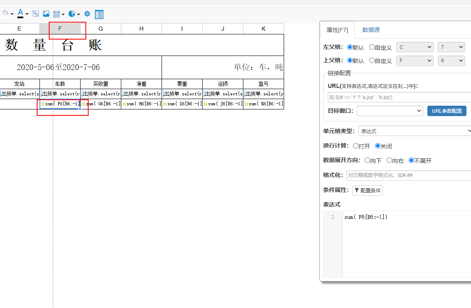
Task: Click the merge cells icon
Action: tap(35, 13)
